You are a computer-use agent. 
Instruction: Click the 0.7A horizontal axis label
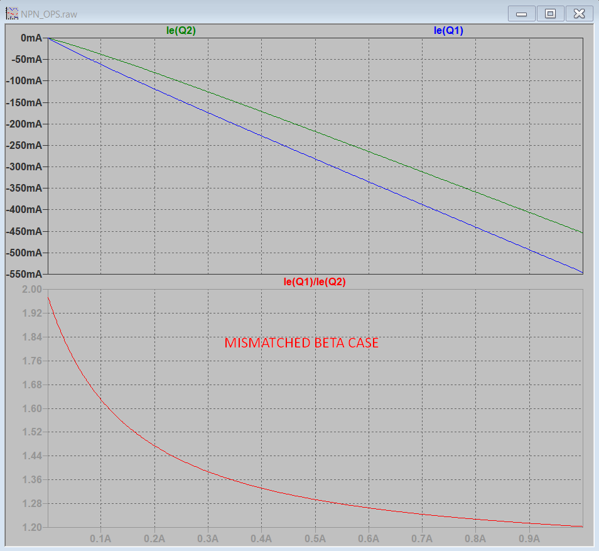pos(423,539)
